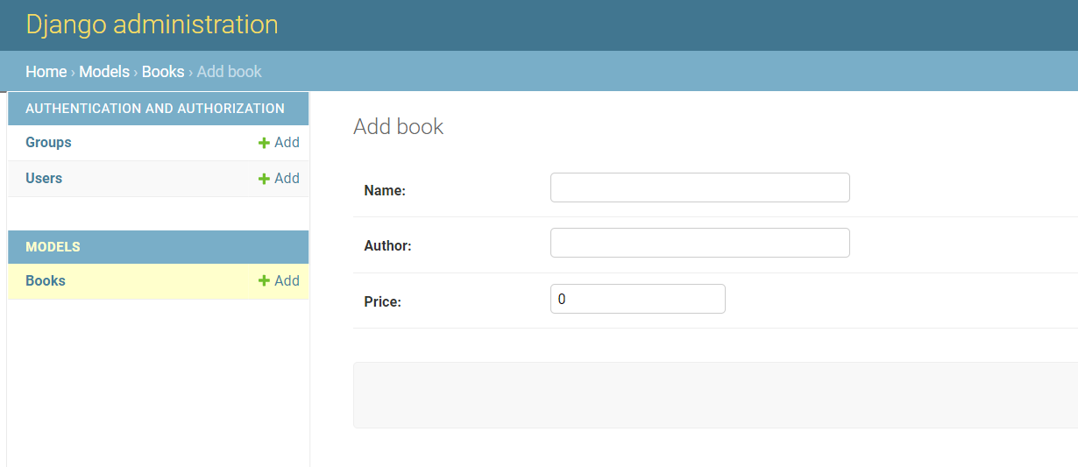Viewport: 1078px width, 467px height.
Task: Click Add book breadcrumb text
Action: point(230,72)
